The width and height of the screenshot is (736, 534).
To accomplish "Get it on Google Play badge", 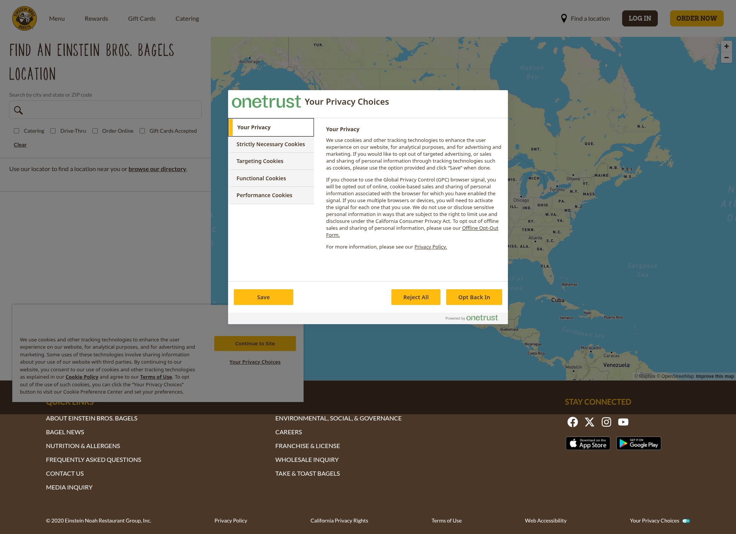I will [639, 443].
